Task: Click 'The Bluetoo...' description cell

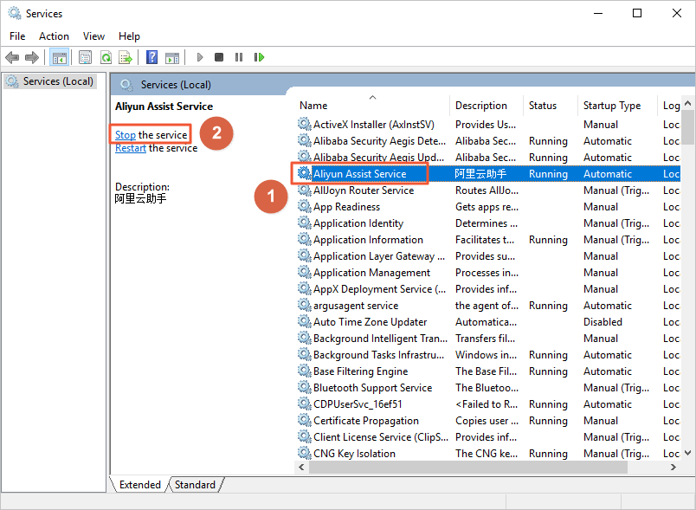Action: click(x=487, y=388)
